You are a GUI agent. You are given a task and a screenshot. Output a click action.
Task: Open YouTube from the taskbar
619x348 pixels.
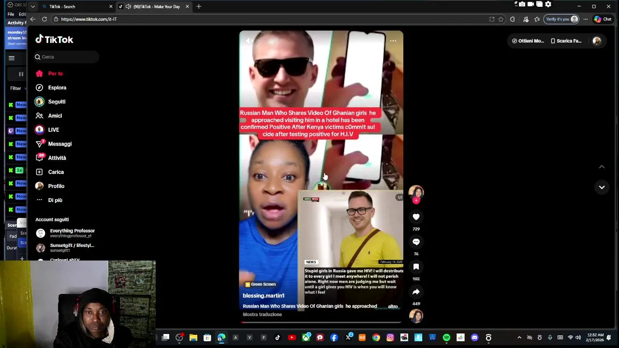pyautogui.click(x=292, y=337)
